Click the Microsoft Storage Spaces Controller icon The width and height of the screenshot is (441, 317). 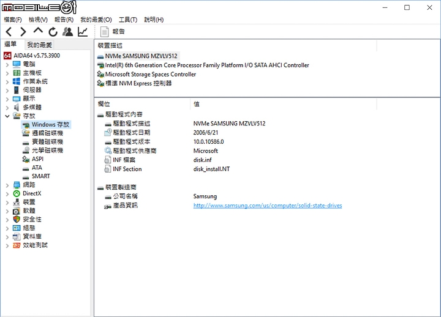tap(100, 75)
